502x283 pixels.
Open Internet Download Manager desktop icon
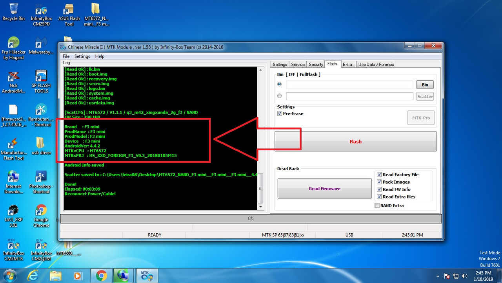coord(14,183)
